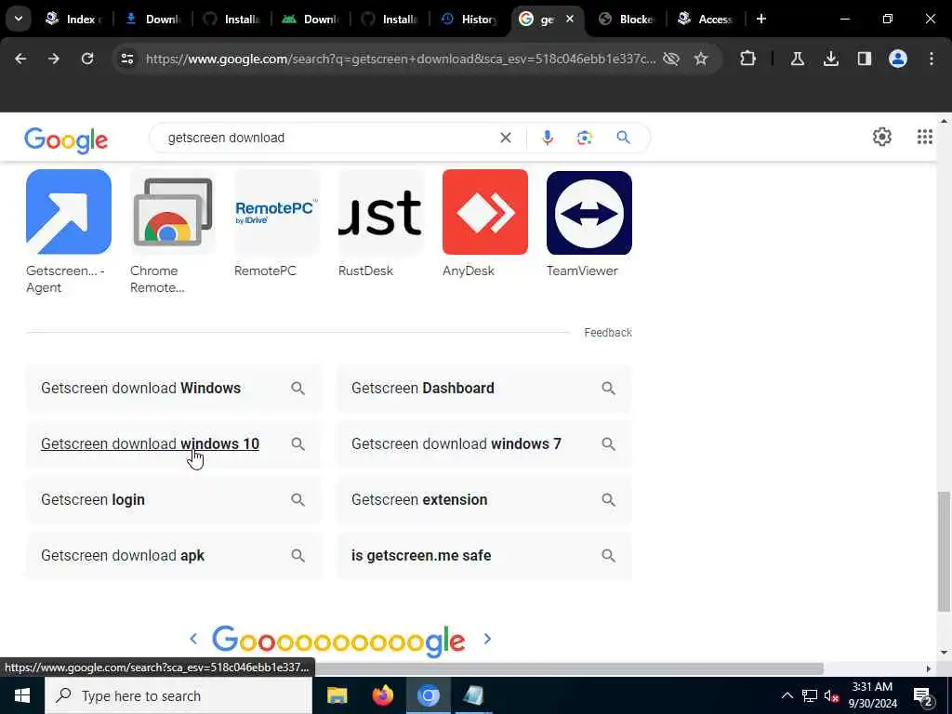Image resolution: width=952 pixels, height=714 pixels.
Task: Click the address bar URL
Action: 401,59
